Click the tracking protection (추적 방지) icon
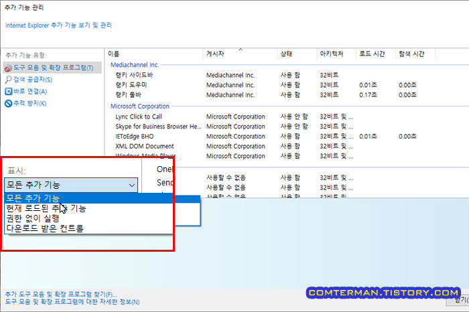469x312 pixels. tap(8, 103)
